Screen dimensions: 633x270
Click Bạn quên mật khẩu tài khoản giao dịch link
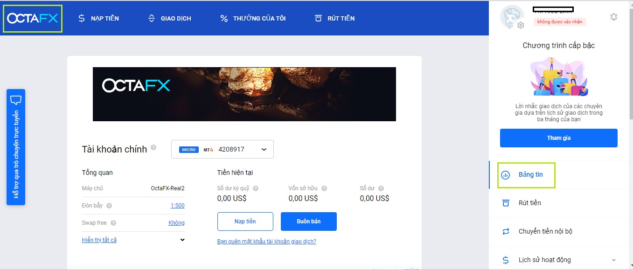click(x=267, y=242)
